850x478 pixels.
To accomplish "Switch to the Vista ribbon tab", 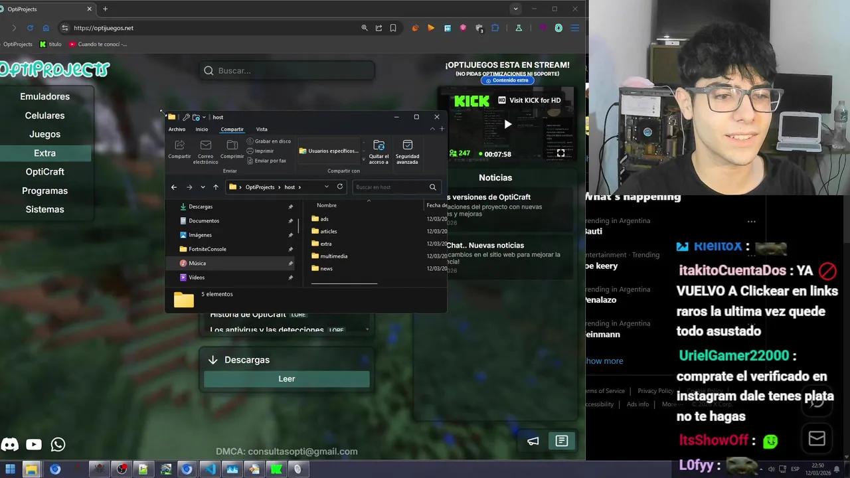I will pos(262,129).
